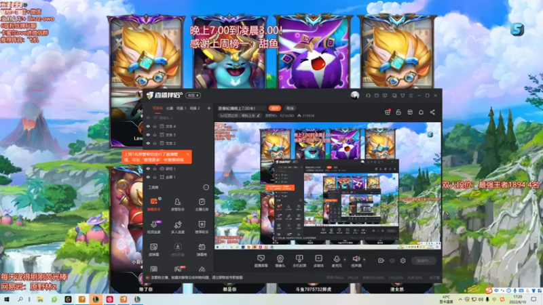
Task: Open the 多人连麦 tool
Action: (x=178, y=227)
